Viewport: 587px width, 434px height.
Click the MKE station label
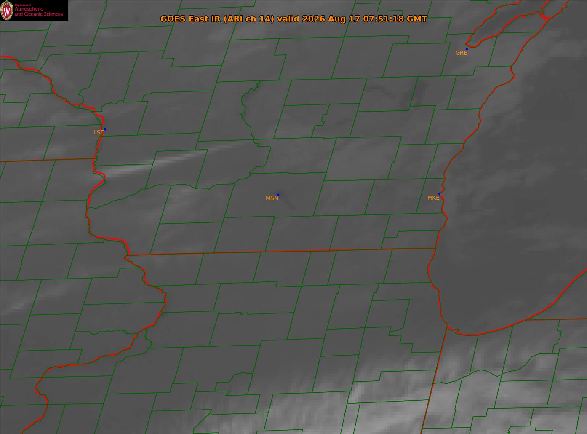(433, 198)
